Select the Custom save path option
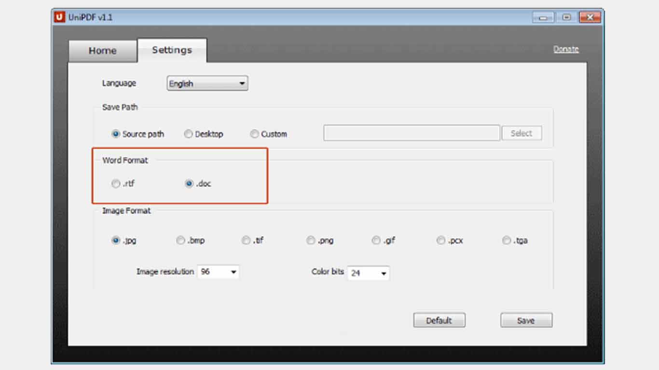659x370 pixels. 269,134
